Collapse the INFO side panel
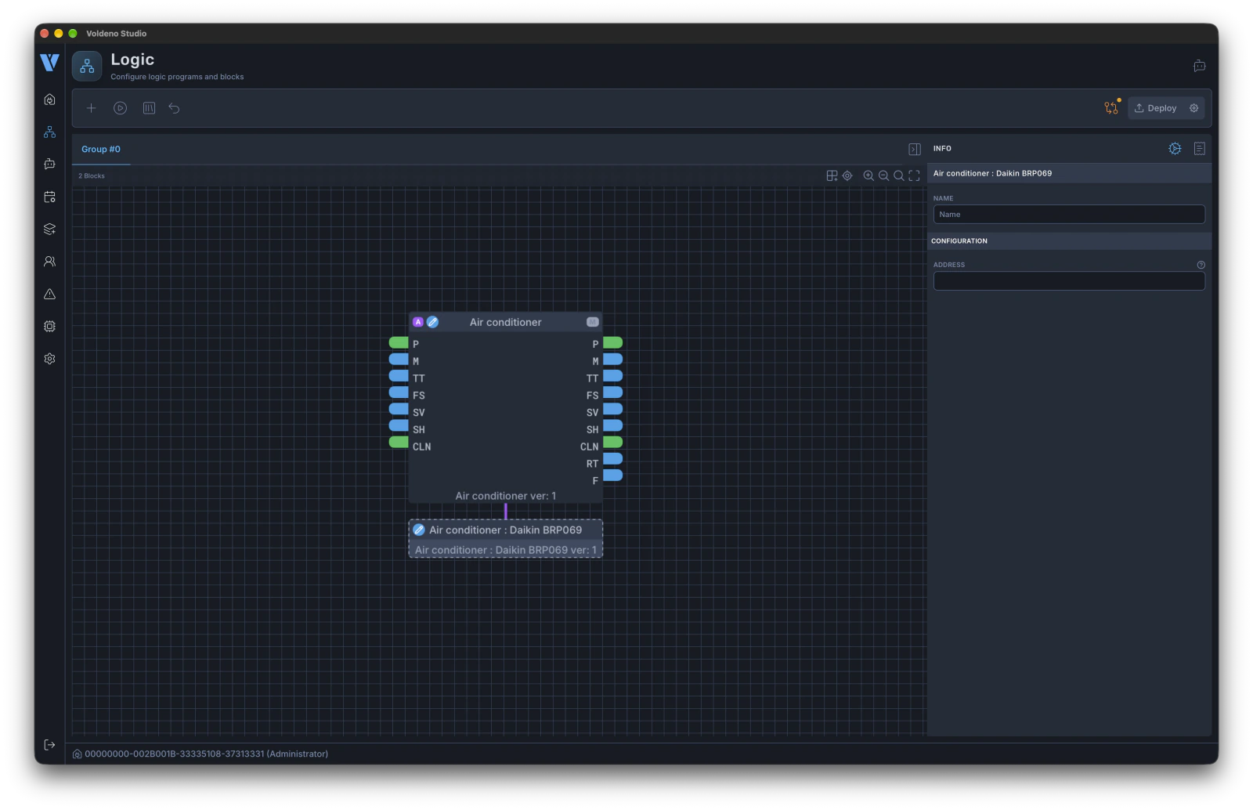Image resolution: width=1253 pixels, height=810 pixels. (x=914, y=149)
